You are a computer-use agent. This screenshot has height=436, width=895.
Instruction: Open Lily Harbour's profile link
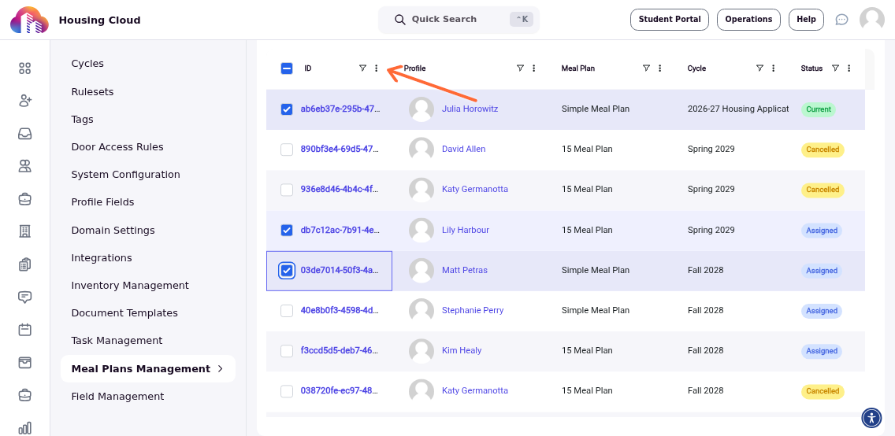(465, 231)
